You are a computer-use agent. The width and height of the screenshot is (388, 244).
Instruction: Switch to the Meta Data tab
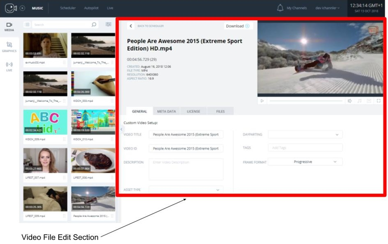167,111
